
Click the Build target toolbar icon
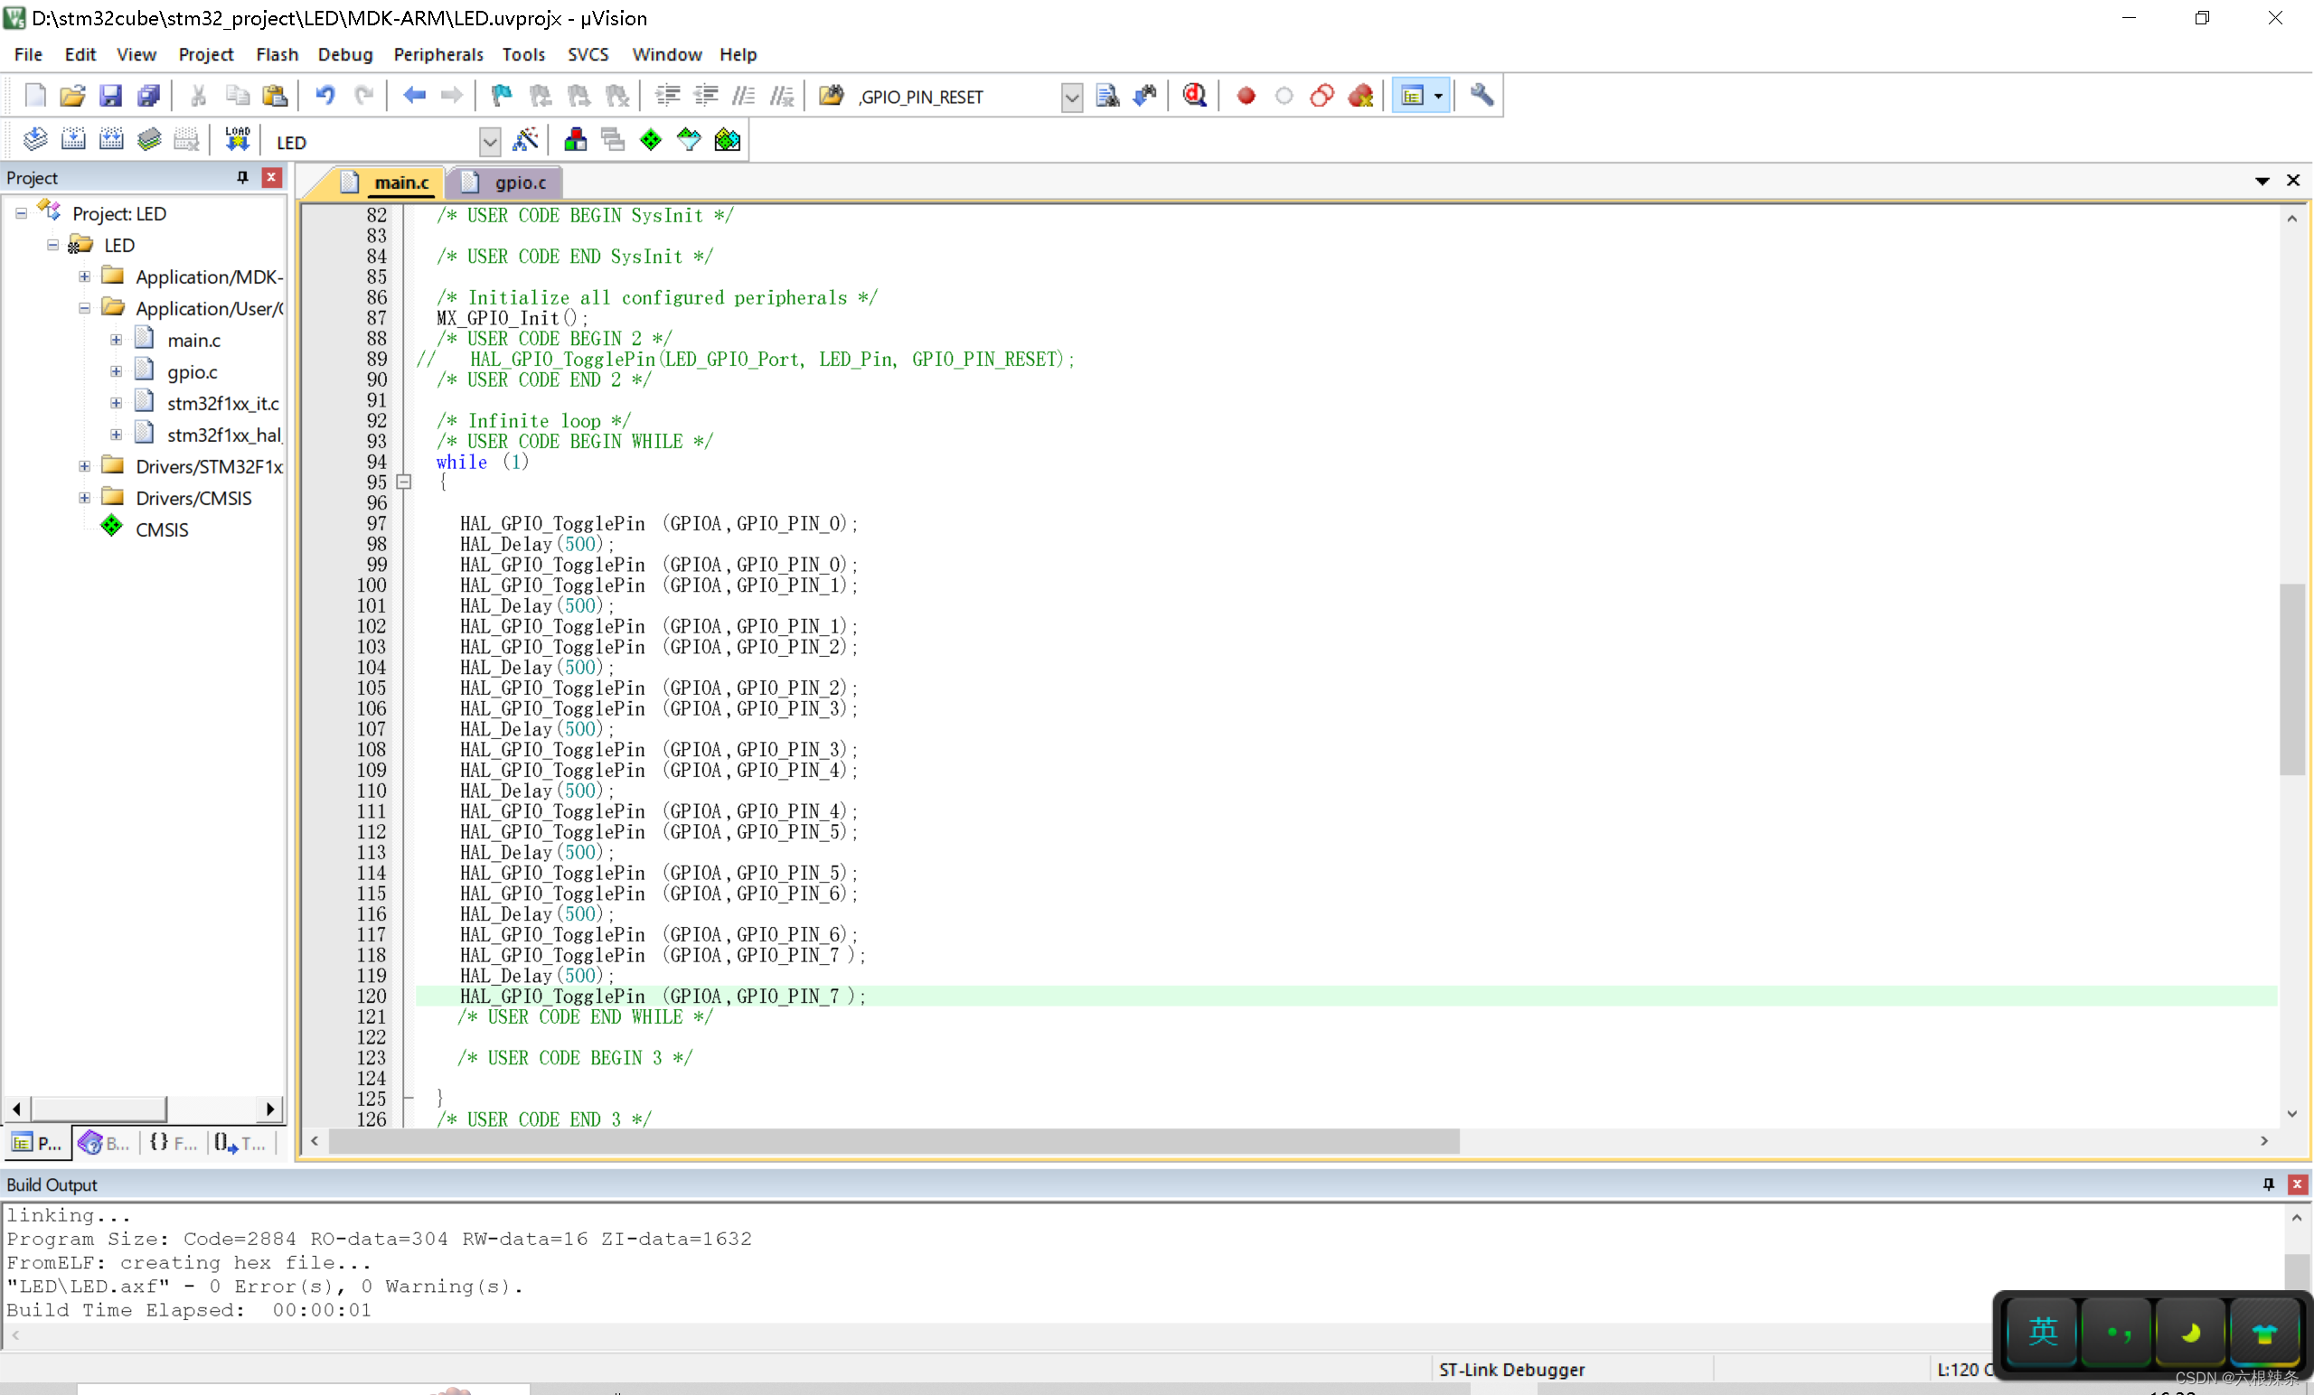click(73, 141)
